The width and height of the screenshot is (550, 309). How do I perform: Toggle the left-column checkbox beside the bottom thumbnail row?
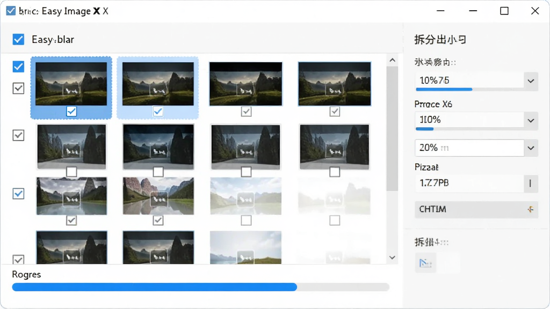[x=18, y=260]
